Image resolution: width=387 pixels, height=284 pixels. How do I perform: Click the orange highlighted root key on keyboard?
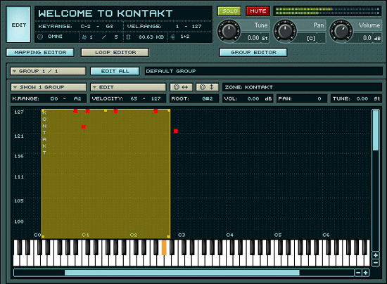tap(164, 247)
